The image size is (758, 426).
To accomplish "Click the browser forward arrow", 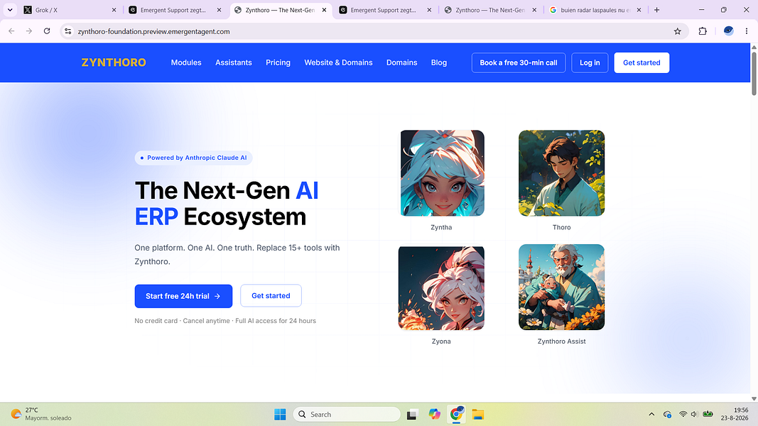I will click(x=29, y=31).
